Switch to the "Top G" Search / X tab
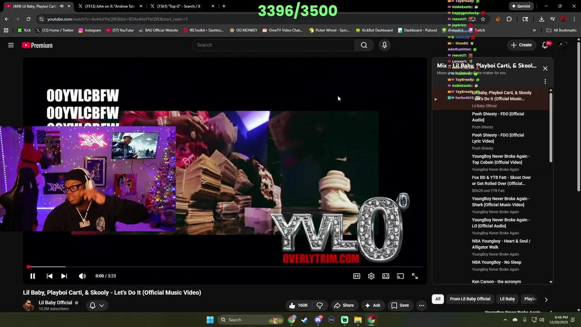Viewport: 581px width, 327px height. tap(182, 6)
